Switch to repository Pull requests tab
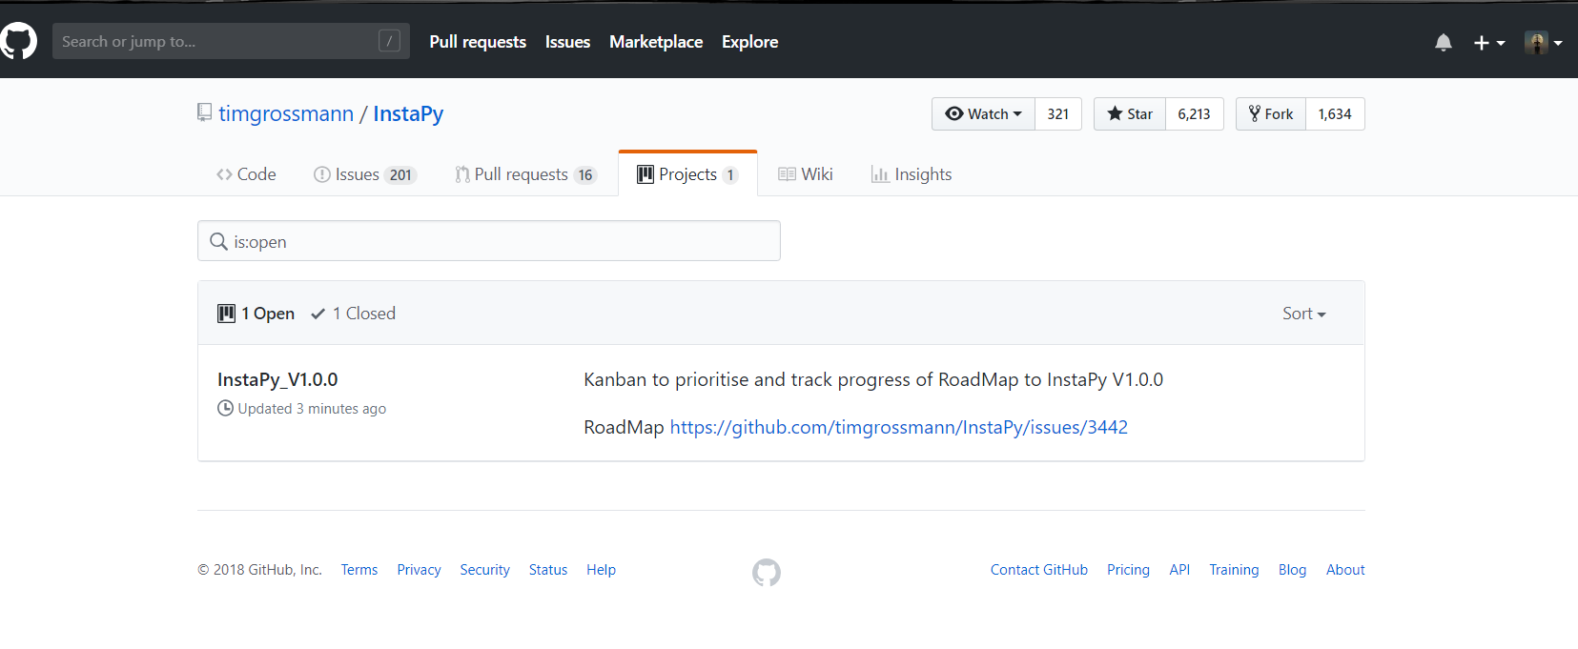The width and height of the screenshot is (1578, 649). pyautogui.click(x=526, y=174)
